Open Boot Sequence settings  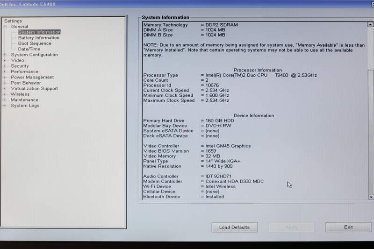click(35, 43)
